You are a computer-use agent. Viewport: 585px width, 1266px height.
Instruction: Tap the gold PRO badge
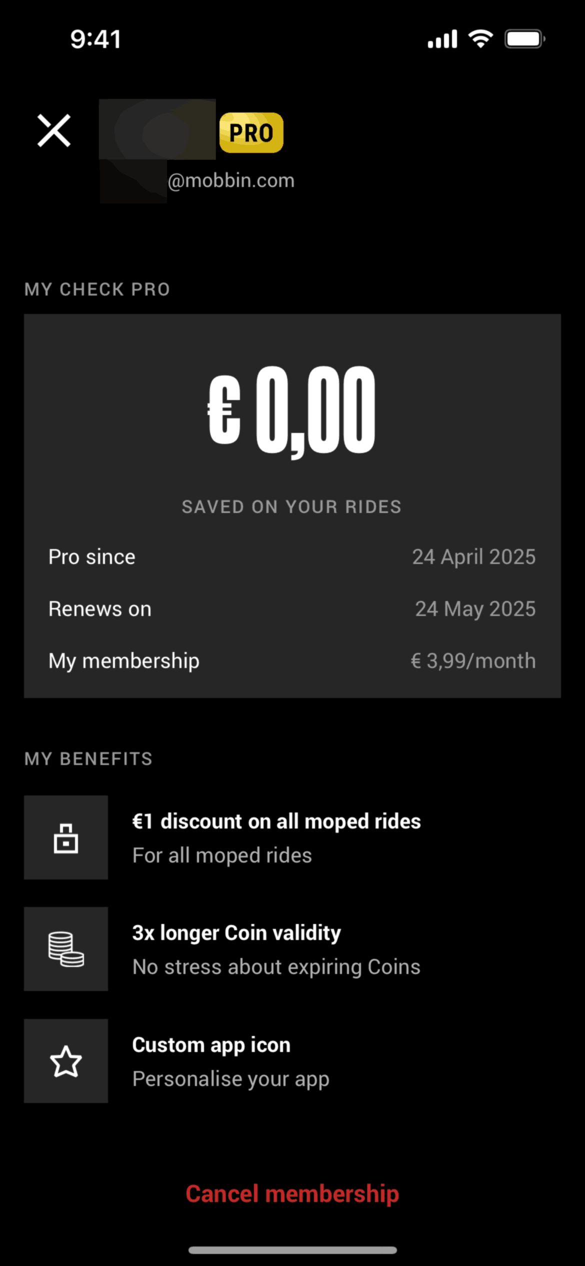[251, 132]
